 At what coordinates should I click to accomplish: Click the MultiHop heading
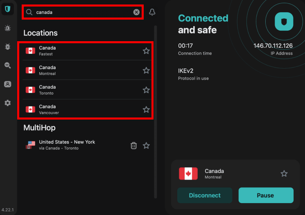pyautogui.click(x=39, y=128)
